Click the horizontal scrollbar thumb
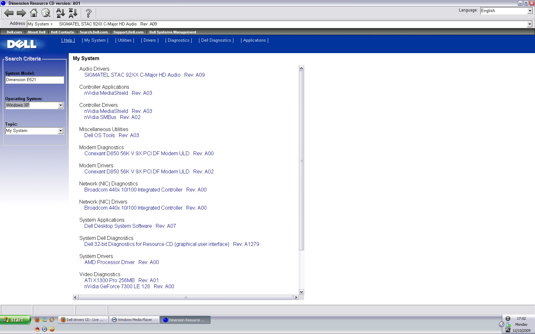 (x=186, y=297)
